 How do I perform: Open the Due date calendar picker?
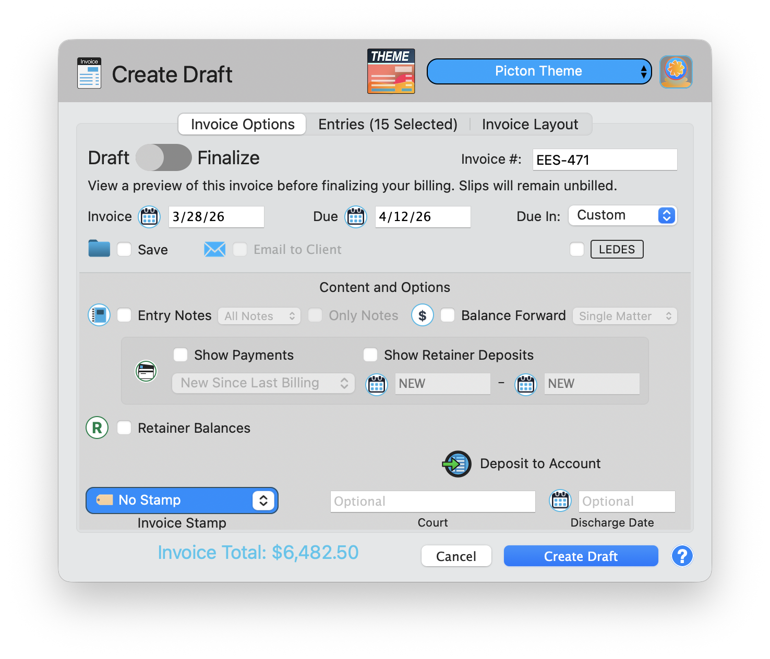(x=356, y=217)
